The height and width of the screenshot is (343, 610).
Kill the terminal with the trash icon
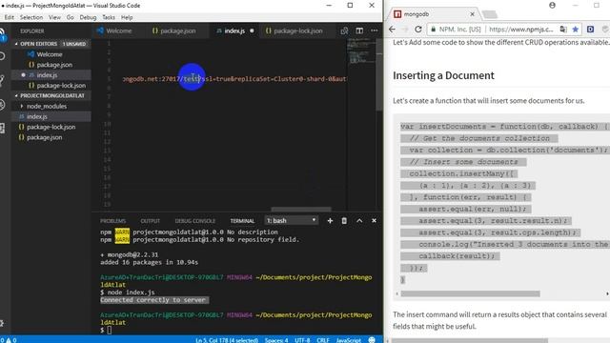coord(344,220)
